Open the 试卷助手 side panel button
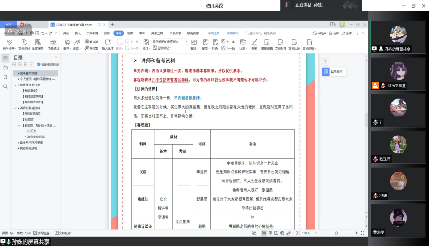Viewport: 429px width, 247px height. (333, 72)
